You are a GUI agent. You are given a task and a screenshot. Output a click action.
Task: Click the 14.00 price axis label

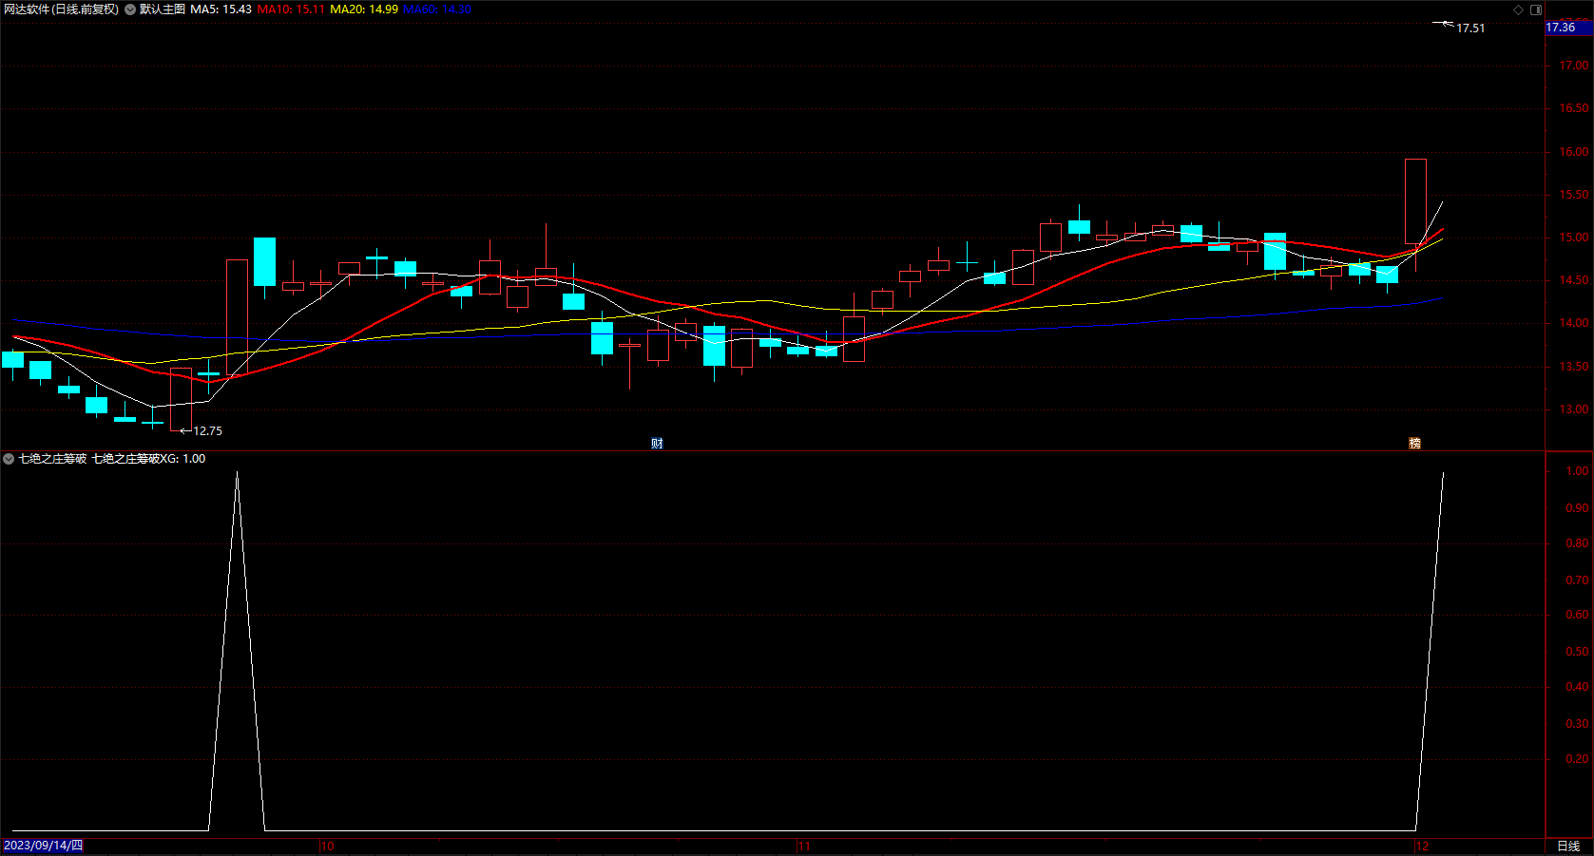(x=1574, y=323)
